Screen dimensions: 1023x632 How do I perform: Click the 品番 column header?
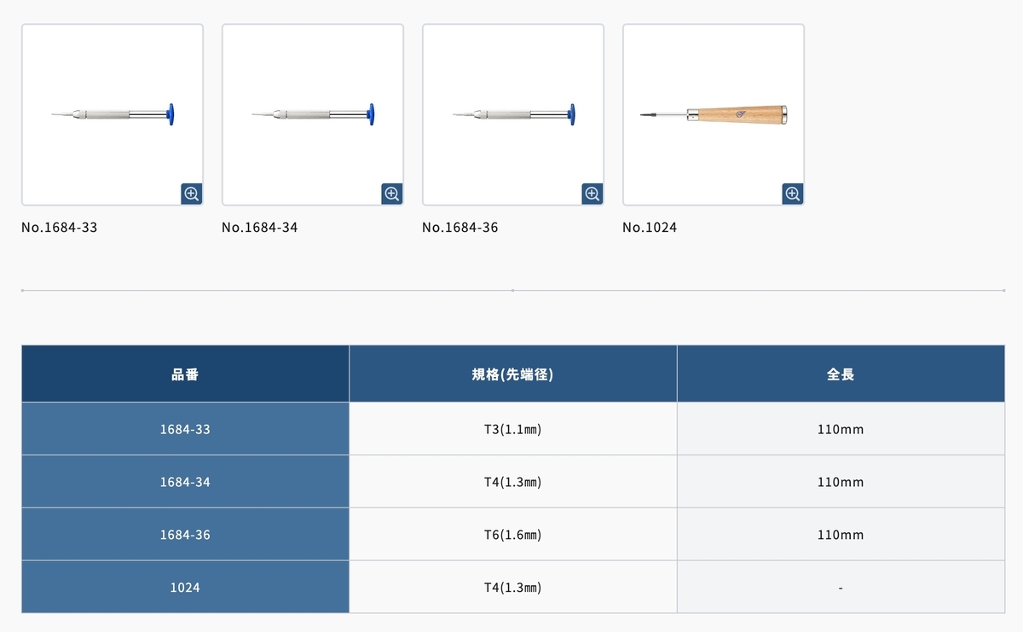tap(185, 374)
